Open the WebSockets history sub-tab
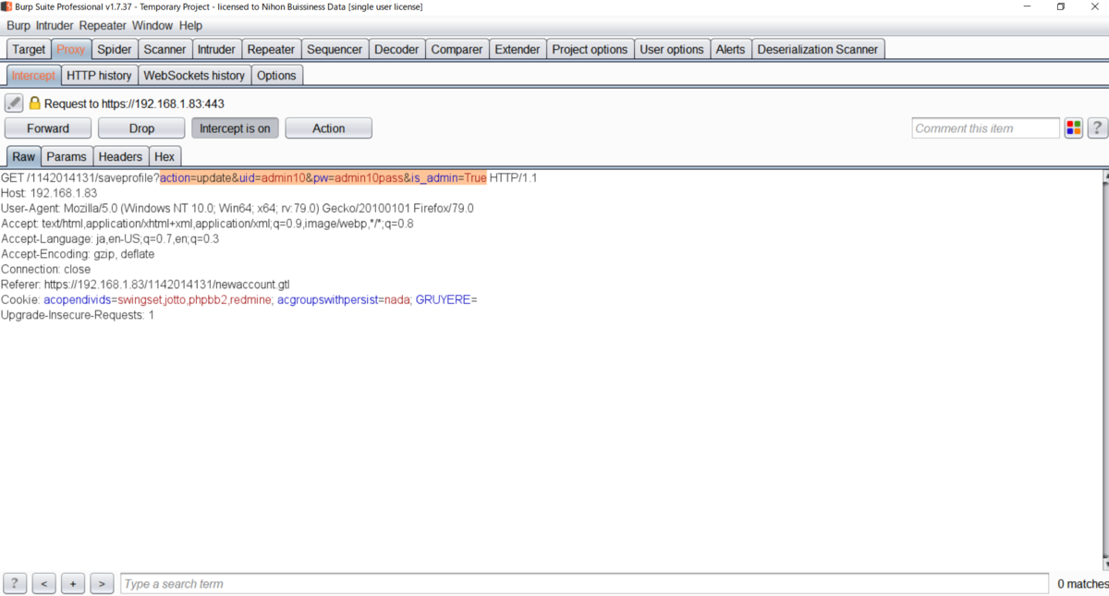The width and height of the screenshot is (1109, 596). [x=194, y=76]
